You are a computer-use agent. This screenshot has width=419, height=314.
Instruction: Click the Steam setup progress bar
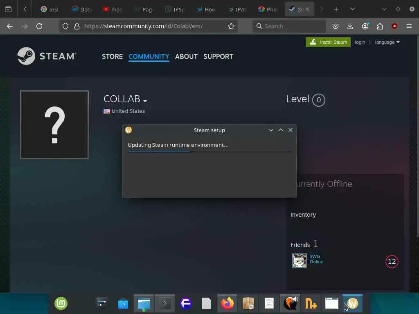[x=209, y=152]
